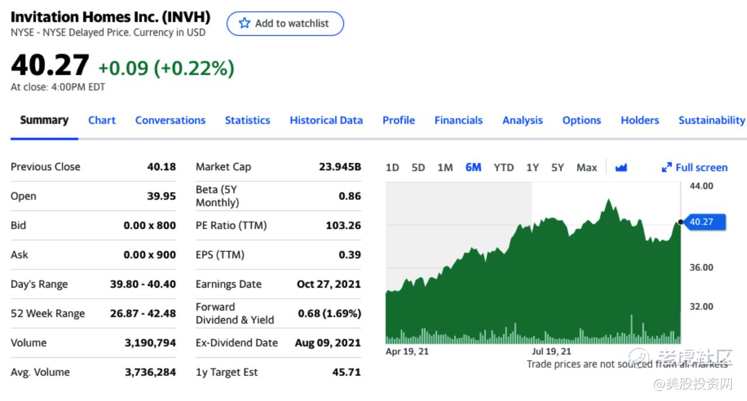Viewport: 747px width, 401px height.
Task: Click the Forward Dividend & Yield label
Action: point(235,313)
